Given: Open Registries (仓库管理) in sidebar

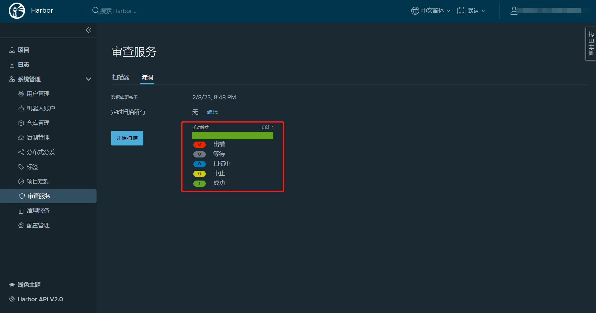Looking at the screenshot, I should pyautogui.click(x=38, y=123).
